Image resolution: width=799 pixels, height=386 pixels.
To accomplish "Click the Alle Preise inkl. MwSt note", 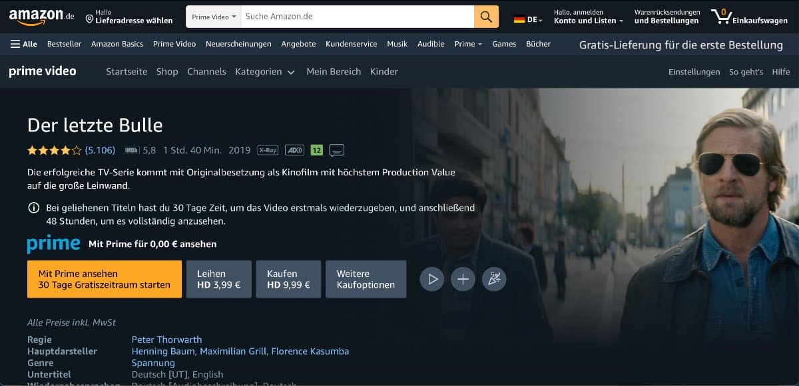I will coord(71,322).
